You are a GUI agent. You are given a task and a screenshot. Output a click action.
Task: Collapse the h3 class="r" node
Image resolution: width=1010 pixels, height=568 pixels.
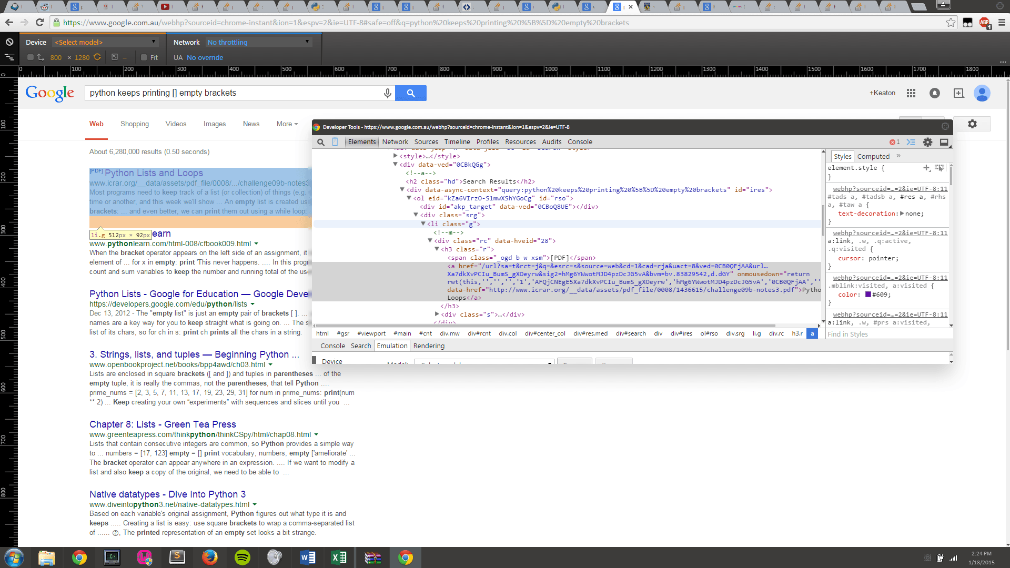click(437, 249)
